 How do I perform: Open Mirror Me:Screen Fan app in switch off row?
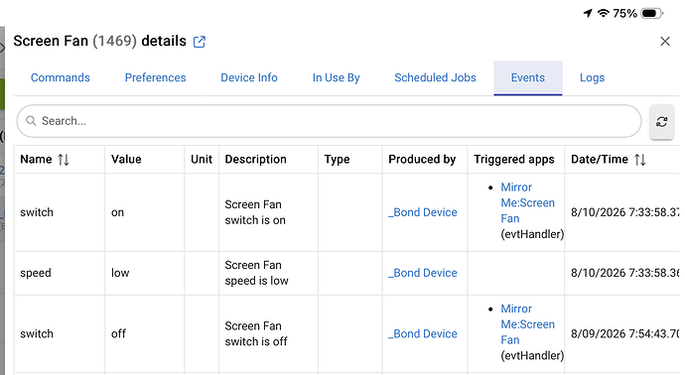527,324
